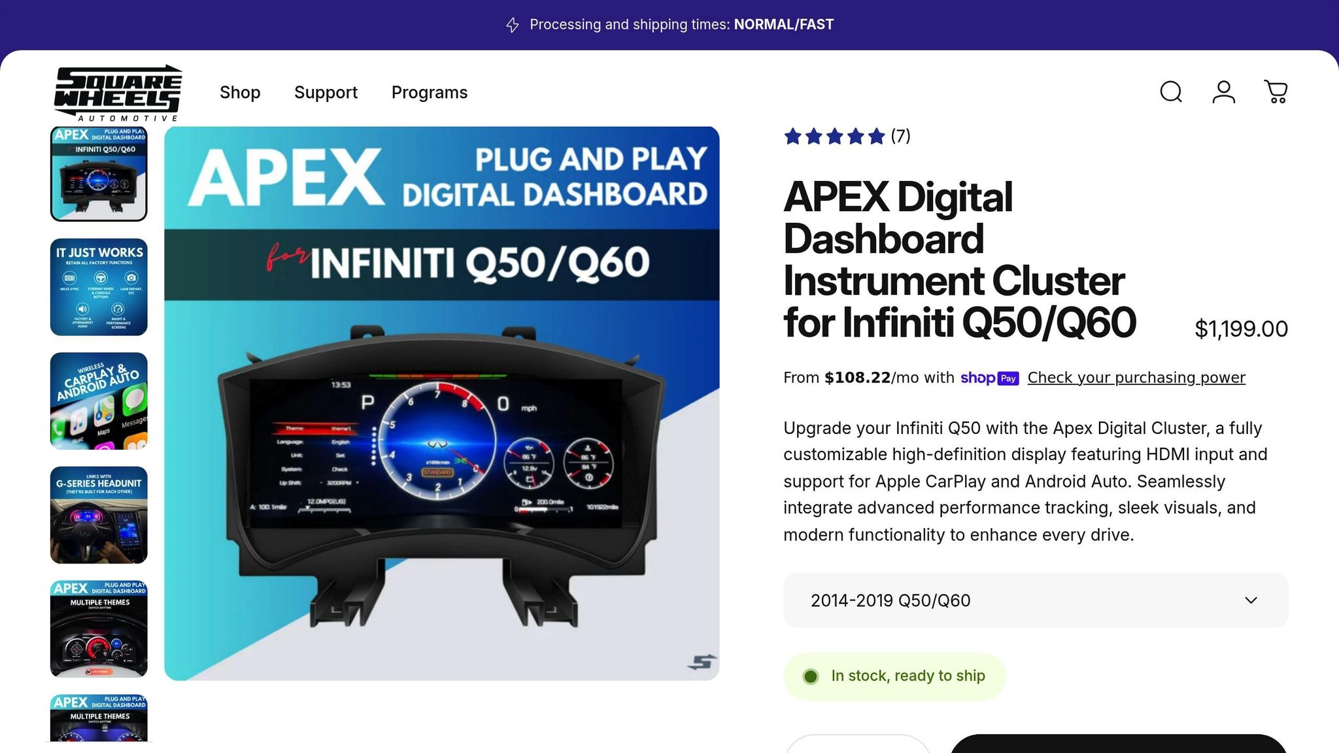This screenshot has height=753, width=1339.
Task: Click the In stock, ready to ship badge
Action: tap(894, 676)
